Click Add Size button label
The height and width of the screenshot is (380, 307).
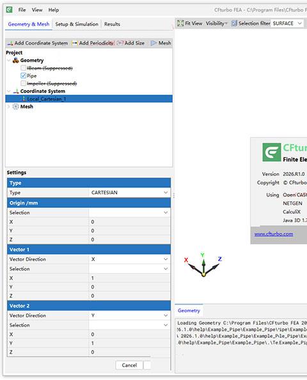pos(134,43)
